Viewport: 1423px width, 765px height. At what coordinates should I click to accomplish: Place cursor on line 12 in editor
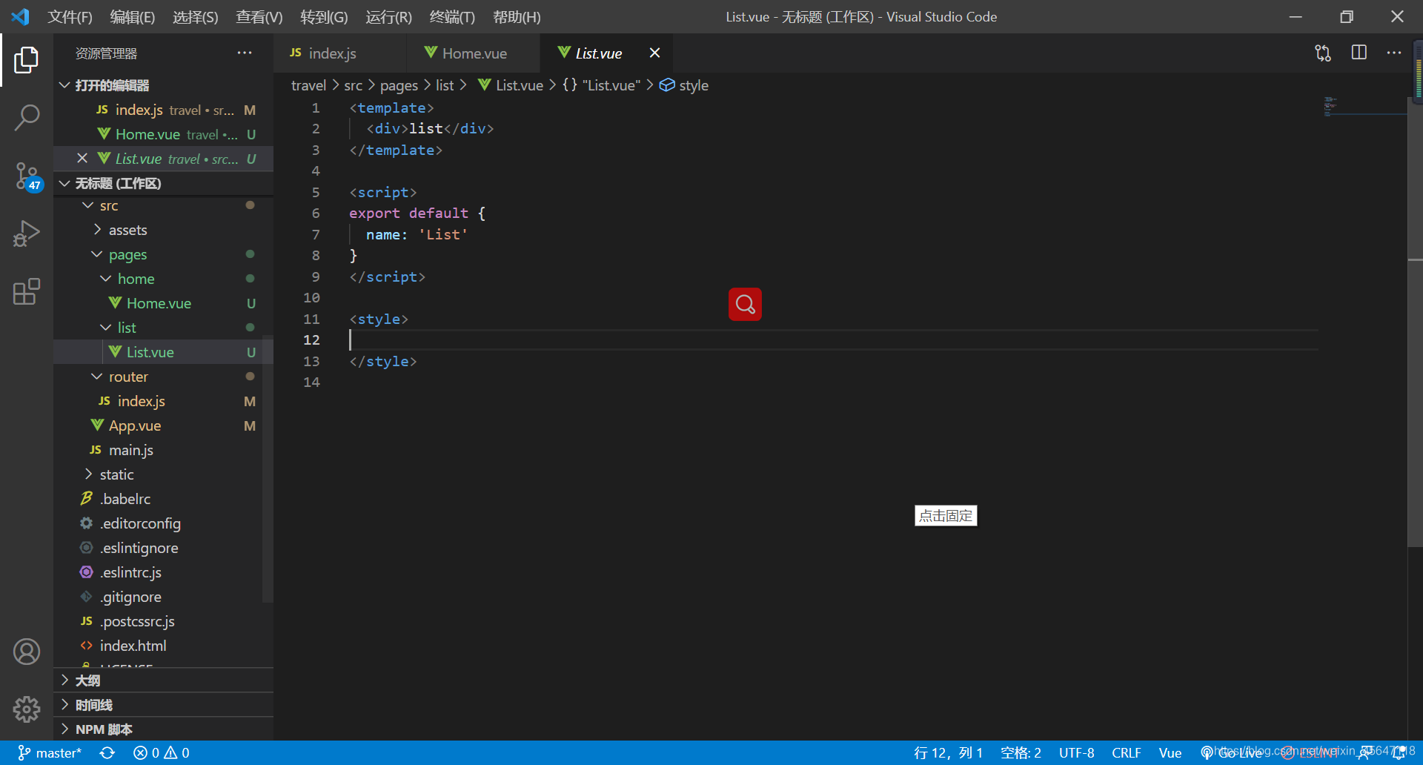pyautogui.click(x=834, y=340)
